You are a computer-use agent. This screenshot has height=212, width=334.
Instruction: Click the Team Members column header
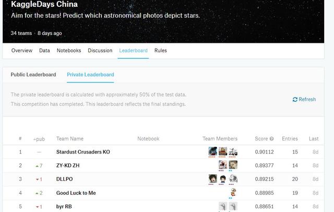220,139
